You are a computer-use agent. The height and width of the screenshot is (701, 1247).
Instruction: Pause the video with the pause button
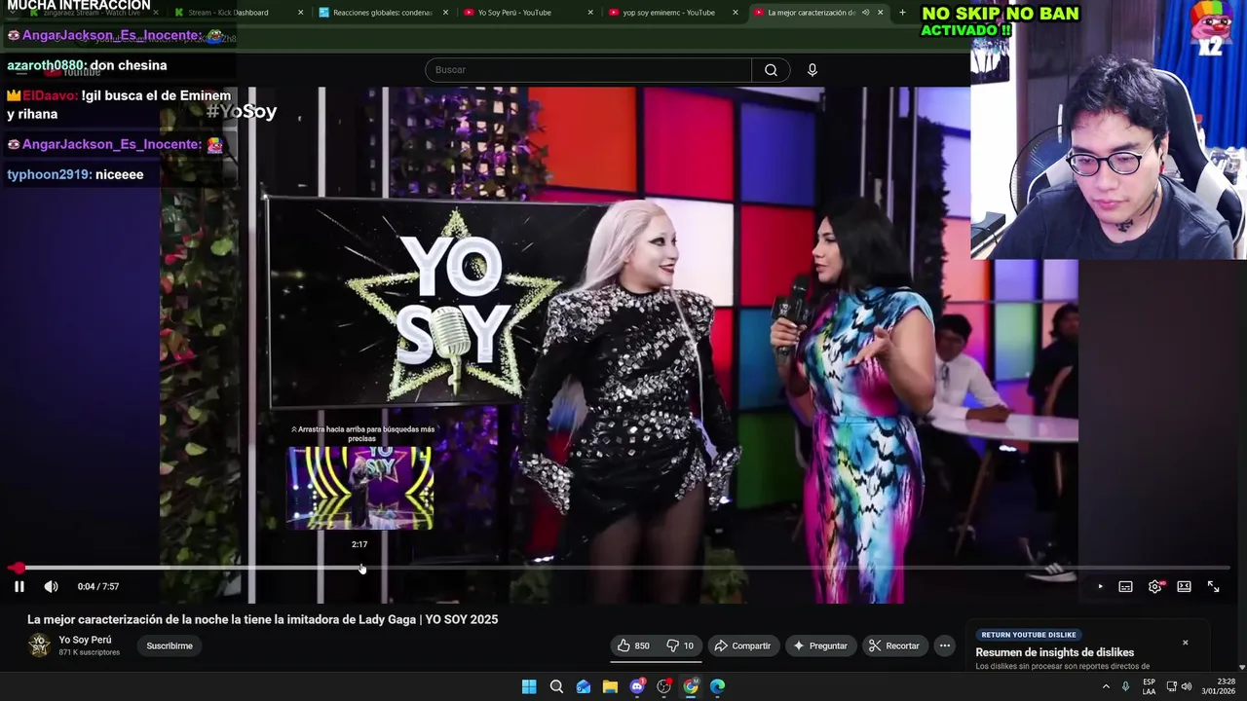pyautogui.click(x=19, y=586)
